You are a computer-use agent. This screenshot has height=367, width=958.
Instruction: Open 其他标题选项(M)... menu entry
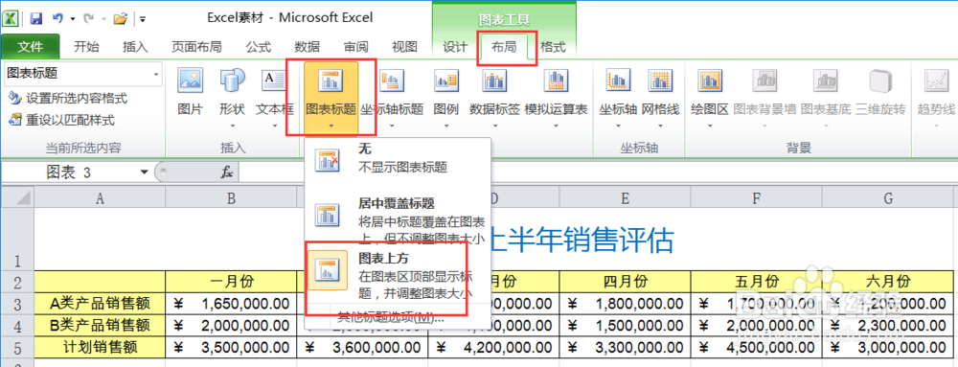click(391, 317)
